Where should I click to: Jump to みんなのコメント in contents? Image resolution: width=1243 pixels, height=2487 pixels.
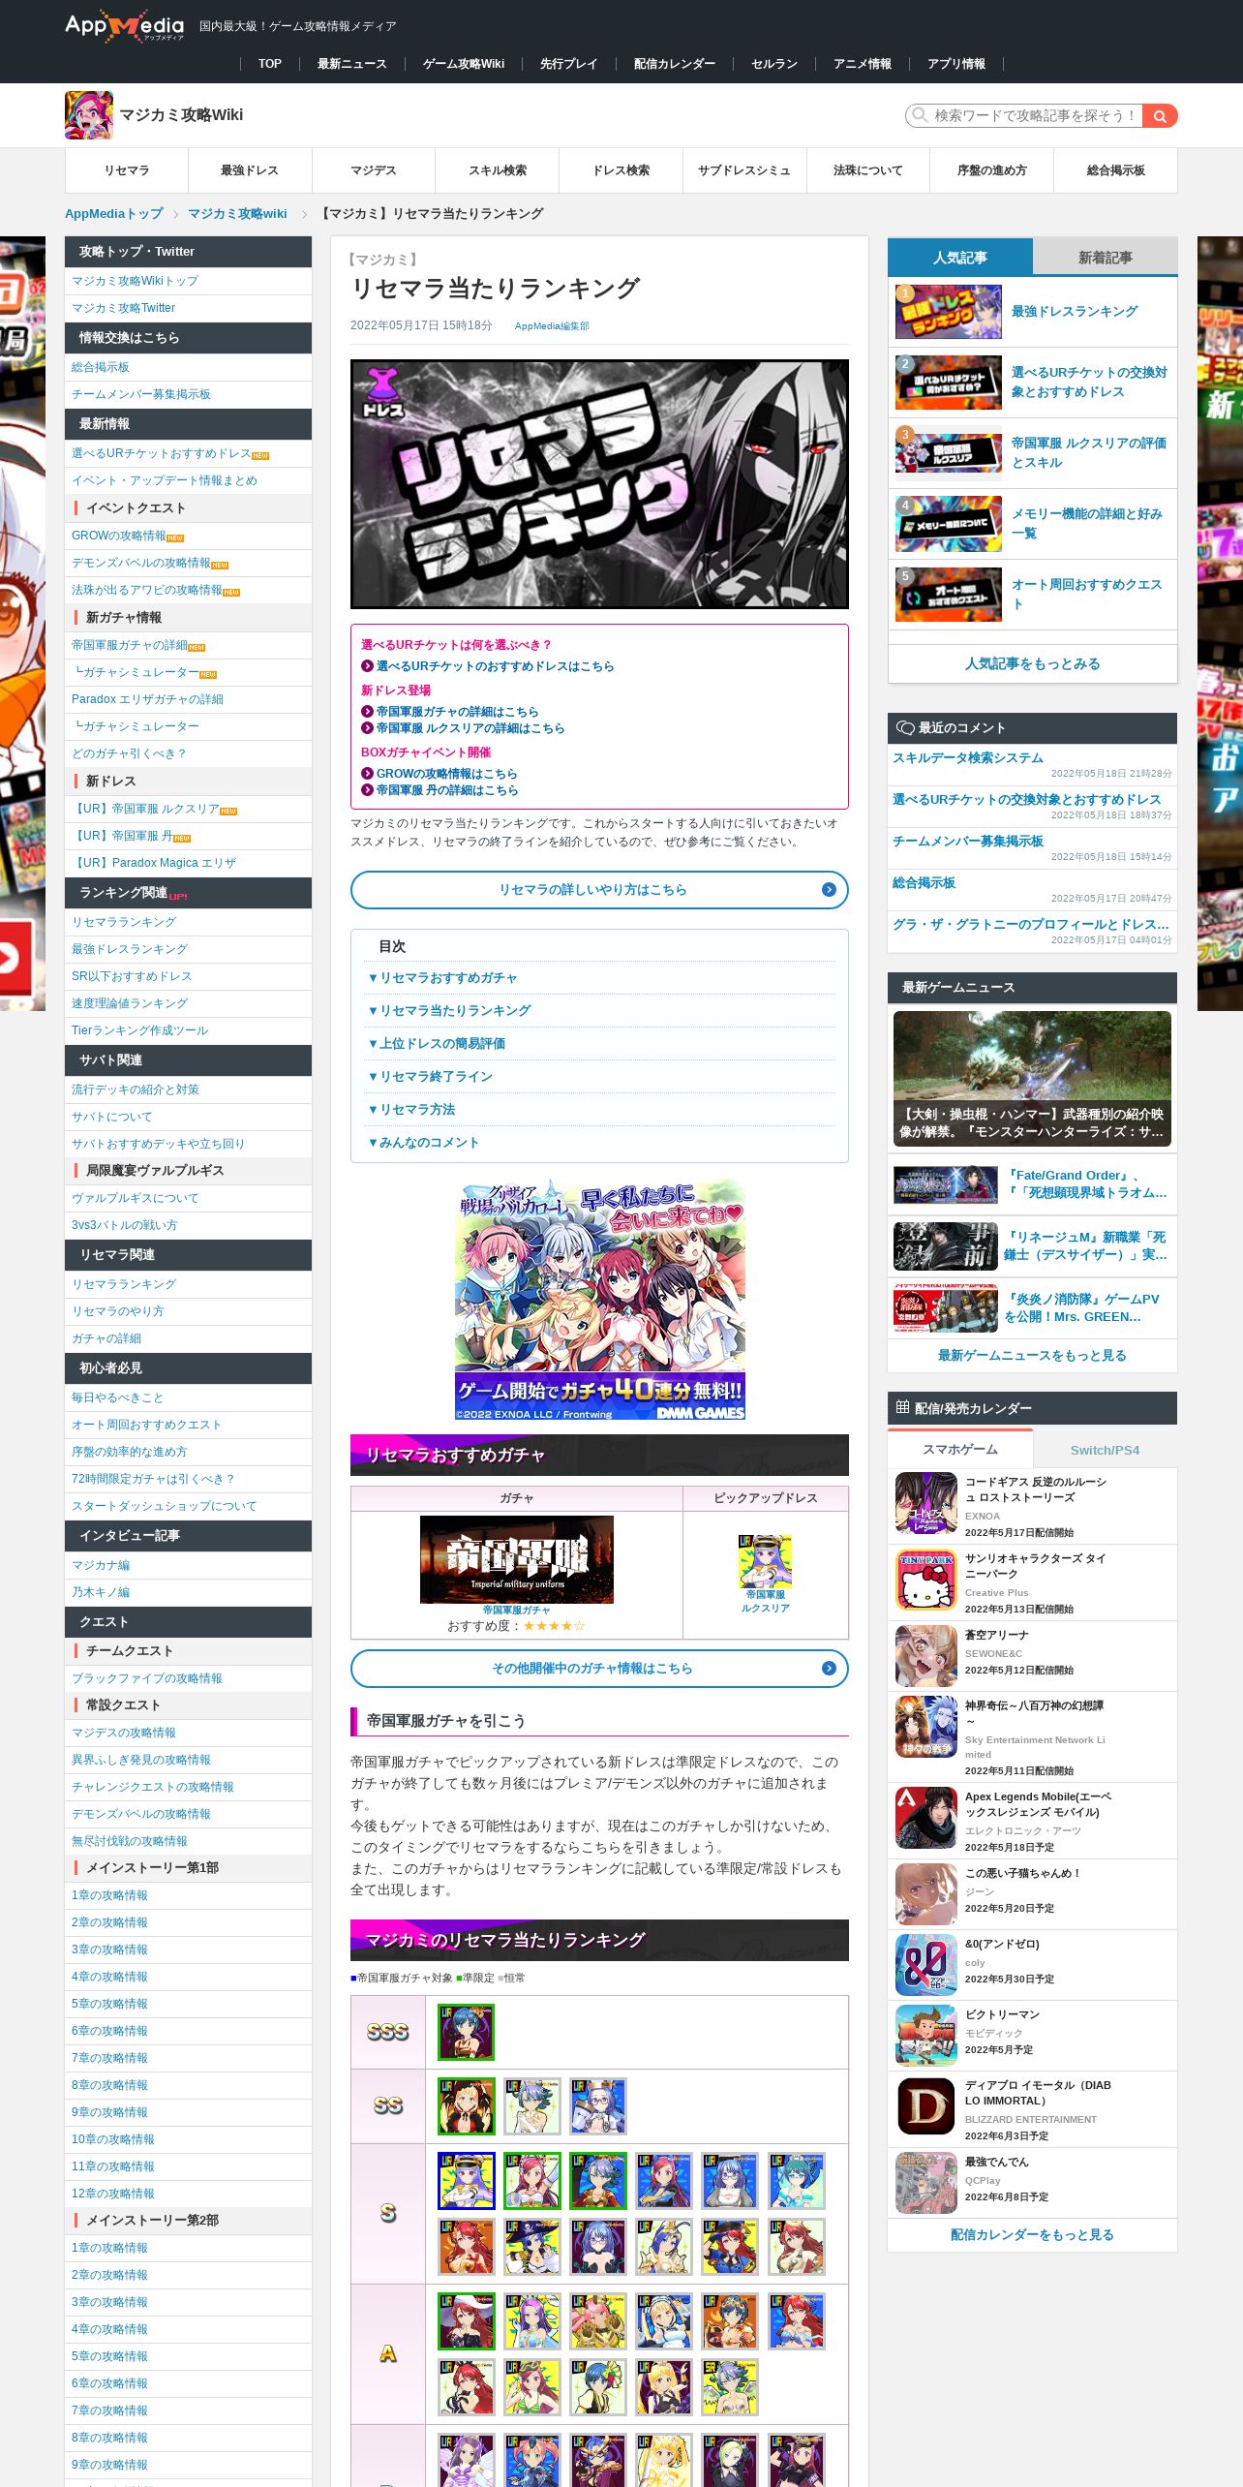coord(429,1143)
